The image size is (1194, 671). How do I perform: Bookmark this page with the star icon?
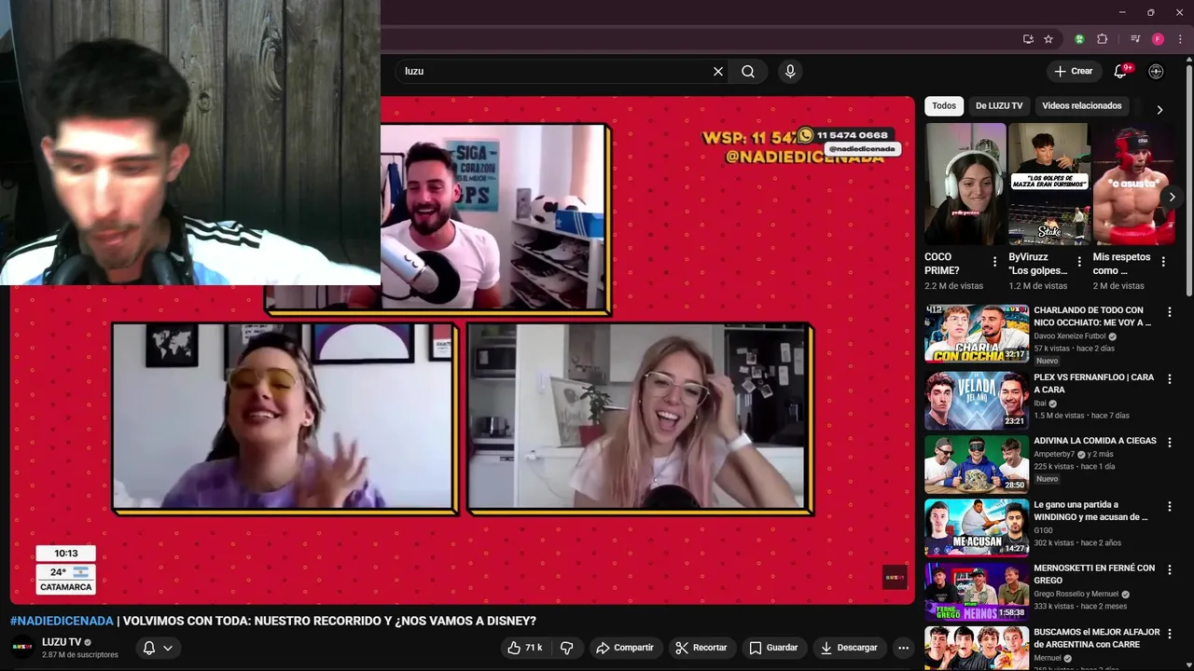point(1048,39)
